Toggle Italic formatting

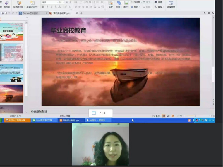47,7
